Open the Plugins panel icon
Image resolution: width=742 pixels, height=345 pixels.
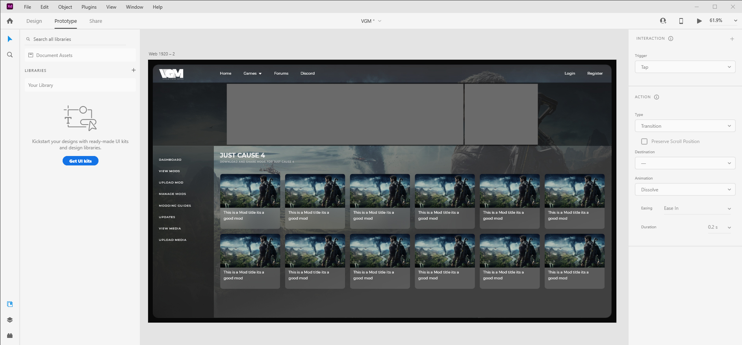pyautogui.click(x=10, y=336)
